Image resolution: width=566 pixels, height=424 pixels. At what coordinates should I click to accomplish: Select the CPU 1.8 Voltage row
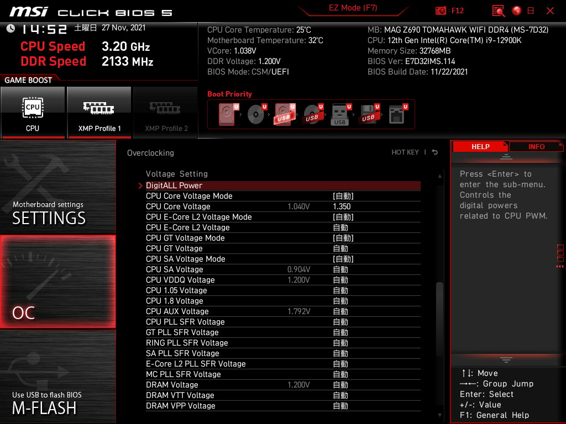click(x=283, y=301)
